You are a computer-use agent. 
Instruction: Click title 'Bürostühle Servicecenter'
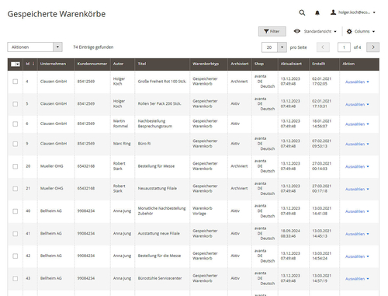click(160, 278)
